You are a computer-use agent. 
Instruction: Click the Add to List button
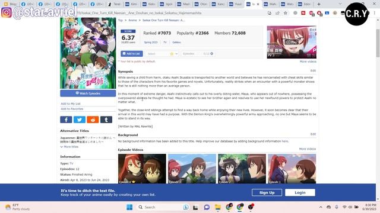click(x=132, y=54)
